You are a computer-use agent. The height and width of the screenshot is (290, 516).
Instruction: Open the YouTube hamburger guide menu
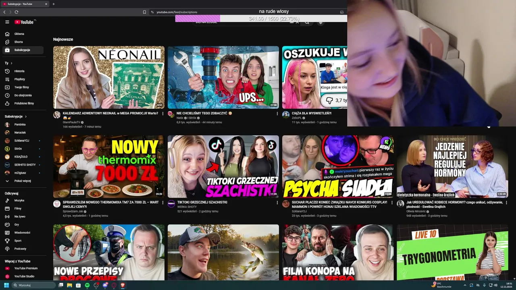click(7, 22)
